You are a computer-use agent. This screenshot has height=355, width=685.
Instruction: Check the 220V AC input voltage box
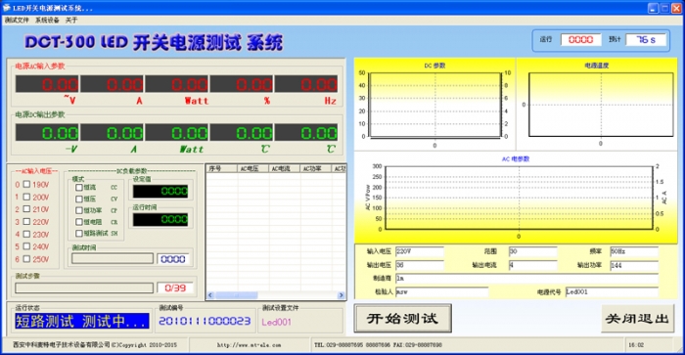26,221
